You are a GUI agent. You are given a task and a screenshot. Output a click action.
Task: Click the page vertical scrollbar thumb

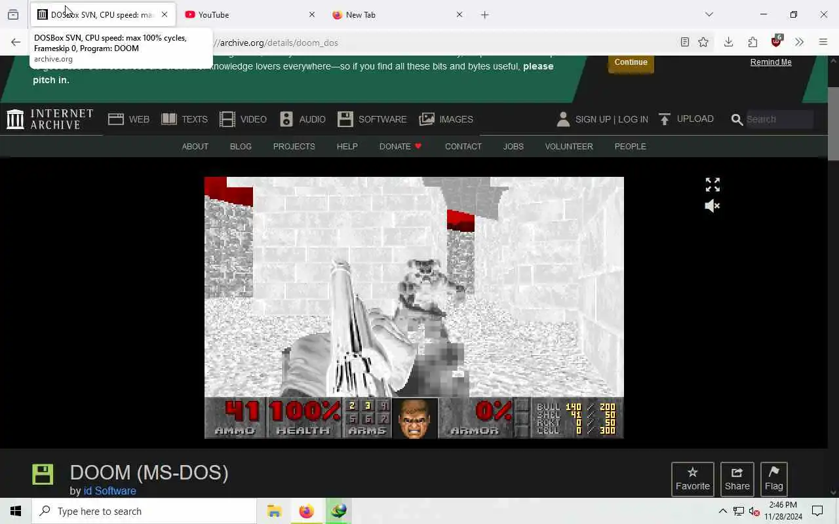tap(833, 124)
